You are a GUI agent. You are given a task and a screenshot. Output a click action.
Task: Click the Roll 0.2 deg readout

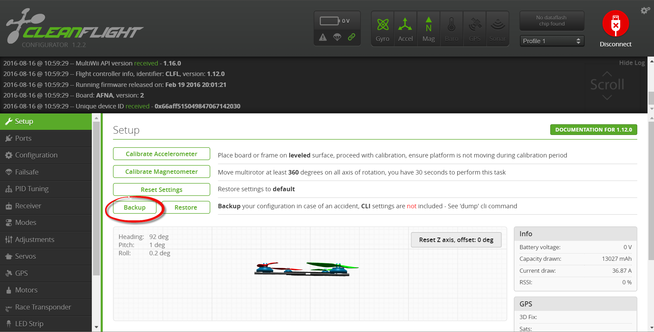tap(144, 253)
